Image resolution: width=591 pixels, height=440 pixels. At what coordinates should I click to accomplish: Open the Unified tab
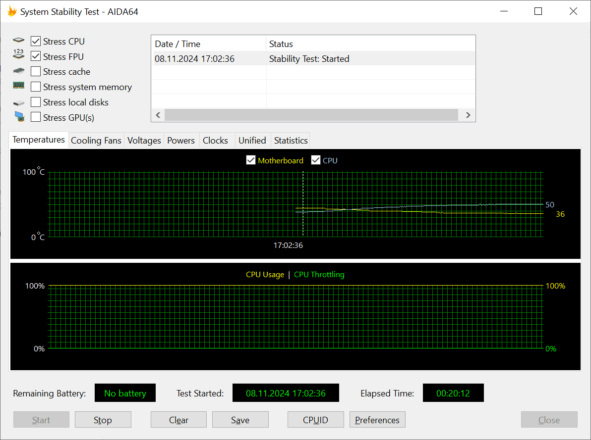click(252, 141)
